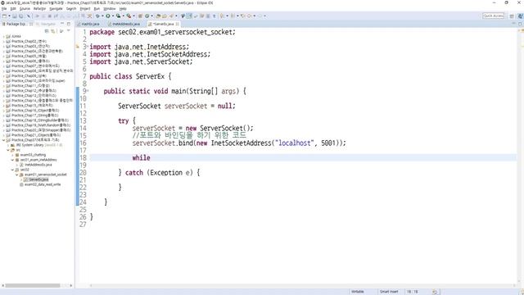Screen dimensions: 524x295
Task: Open the Run menu
Action: click(x=97, y=9)
